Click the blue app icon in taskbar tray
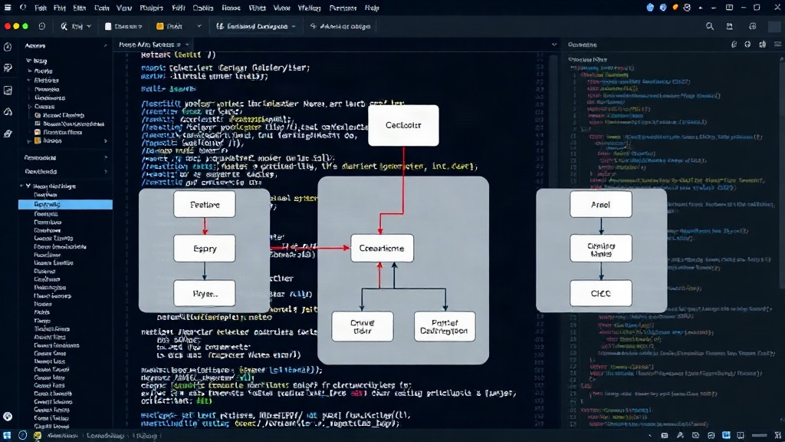The width and height of the screenshot is (785, 442). [x=726, y=436]
